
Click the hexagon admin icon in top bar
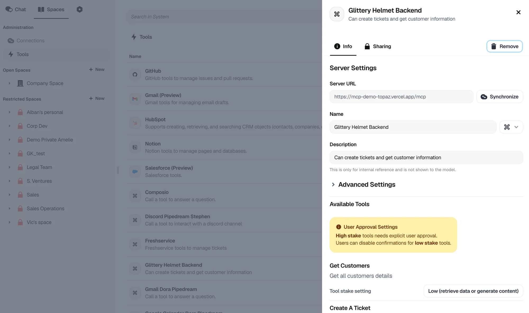[x=79, y=10]
